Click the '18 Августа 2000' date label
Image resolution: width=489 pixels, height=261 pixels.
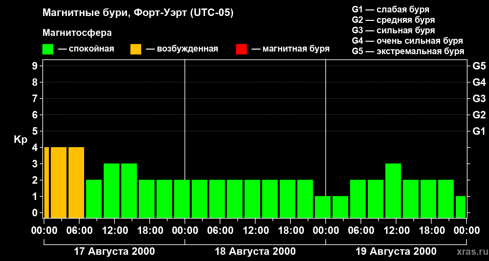pyautogui.click(x=255, y=252)
